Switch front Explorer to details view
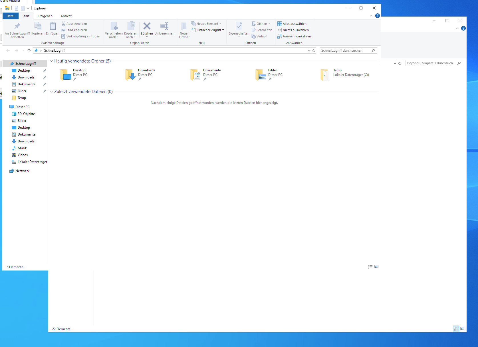 tap(370, 267)
